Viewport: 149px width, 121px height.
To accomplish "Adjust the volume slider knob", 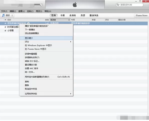I will click(x=41, y=5).
